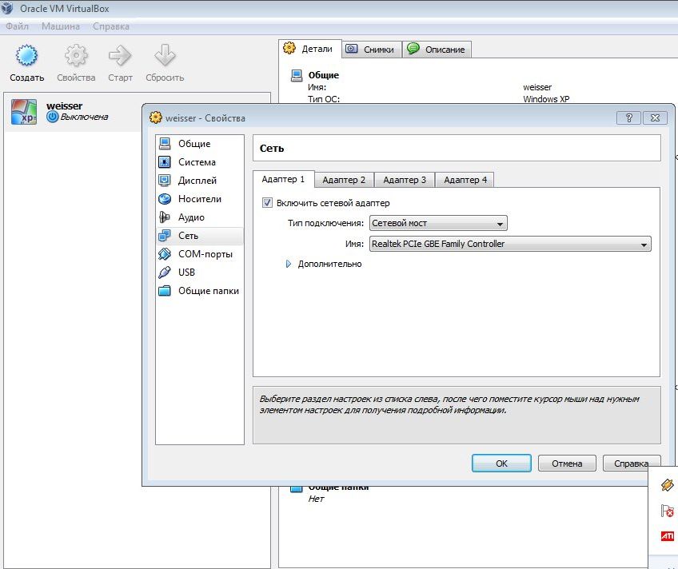Click the VirtualBox logo in main title bar
Screen dimensions: 678x569
[x=8, y=8]
